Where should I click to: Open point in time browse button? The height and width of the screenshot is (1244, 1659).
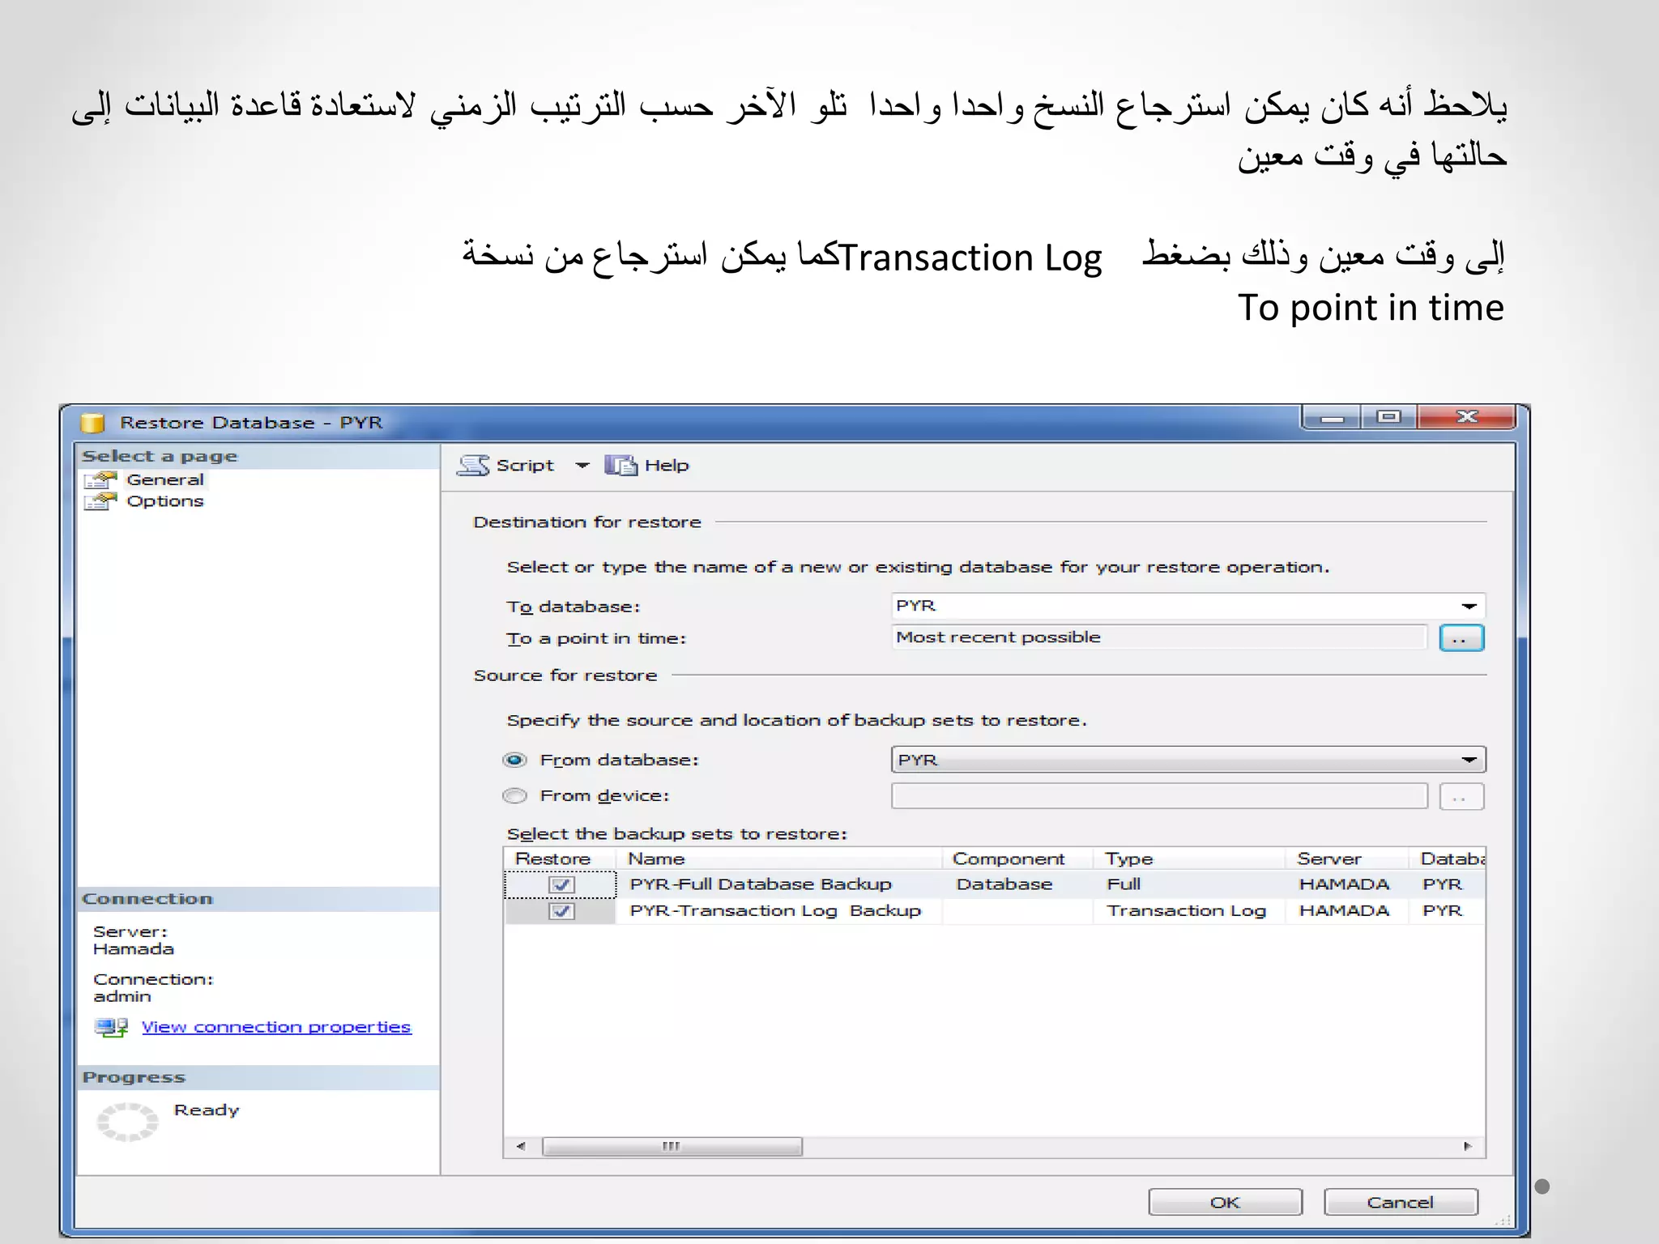click(1461, 638)
